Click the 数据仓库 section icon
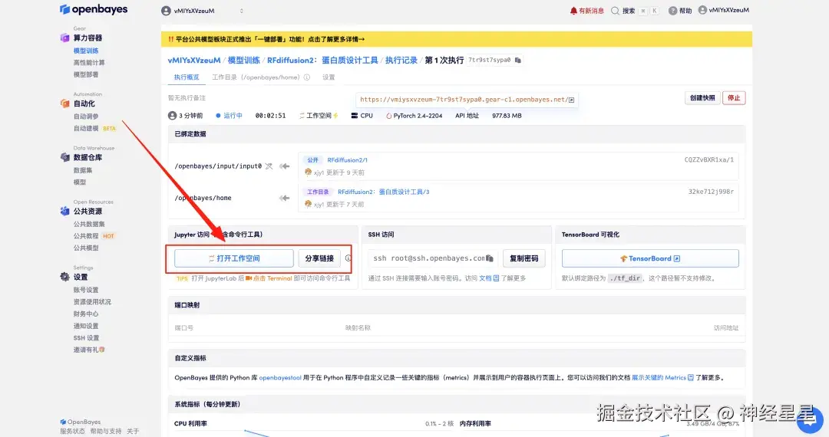 pyautogui.click(x=64, y=157)
